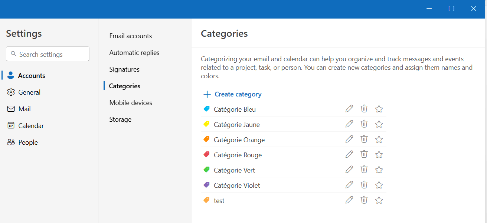Screen dimensions: 487x223
Task: Edit the Catégorie Orange category
Action: pos(349,139)
